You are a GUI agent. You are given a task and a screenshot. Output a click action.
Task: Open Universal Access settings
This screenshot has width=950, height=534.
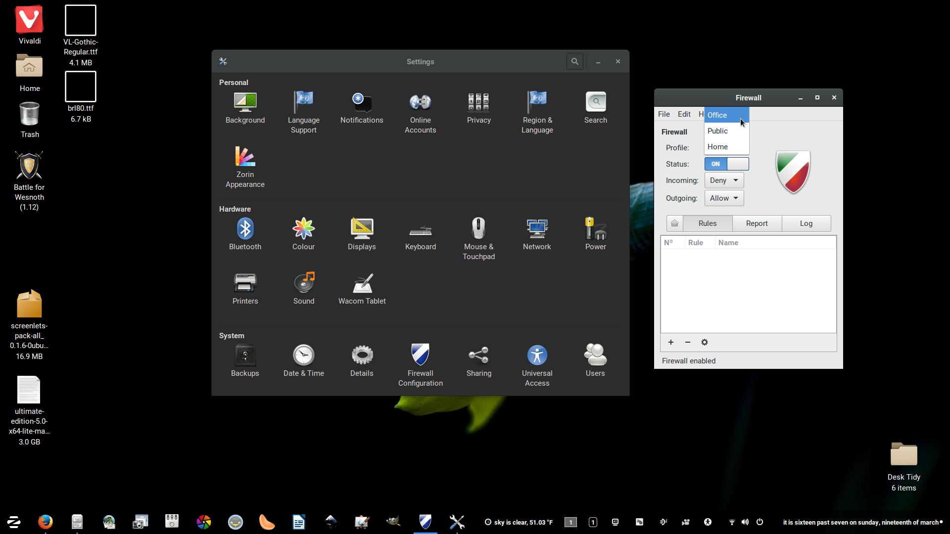point(537,356)
